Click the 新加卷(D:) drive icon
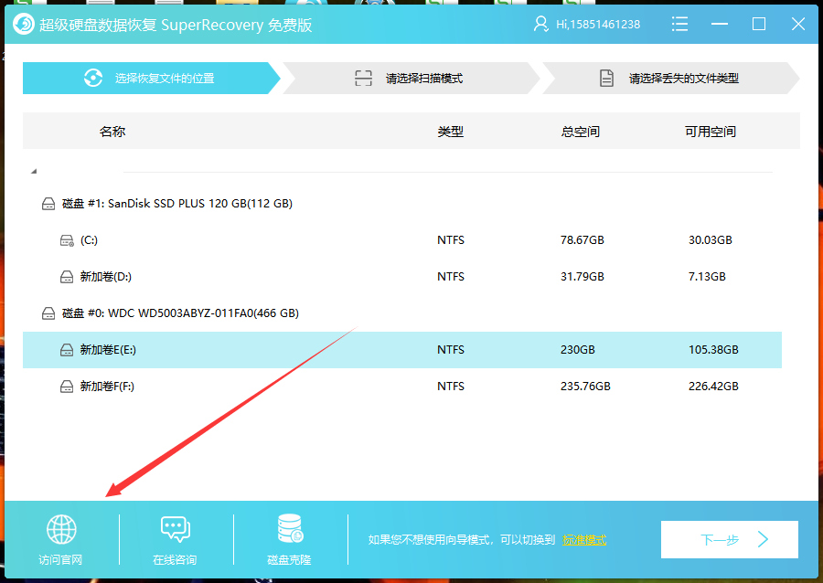This screenshot has height=583, width=823. (67, 277)
